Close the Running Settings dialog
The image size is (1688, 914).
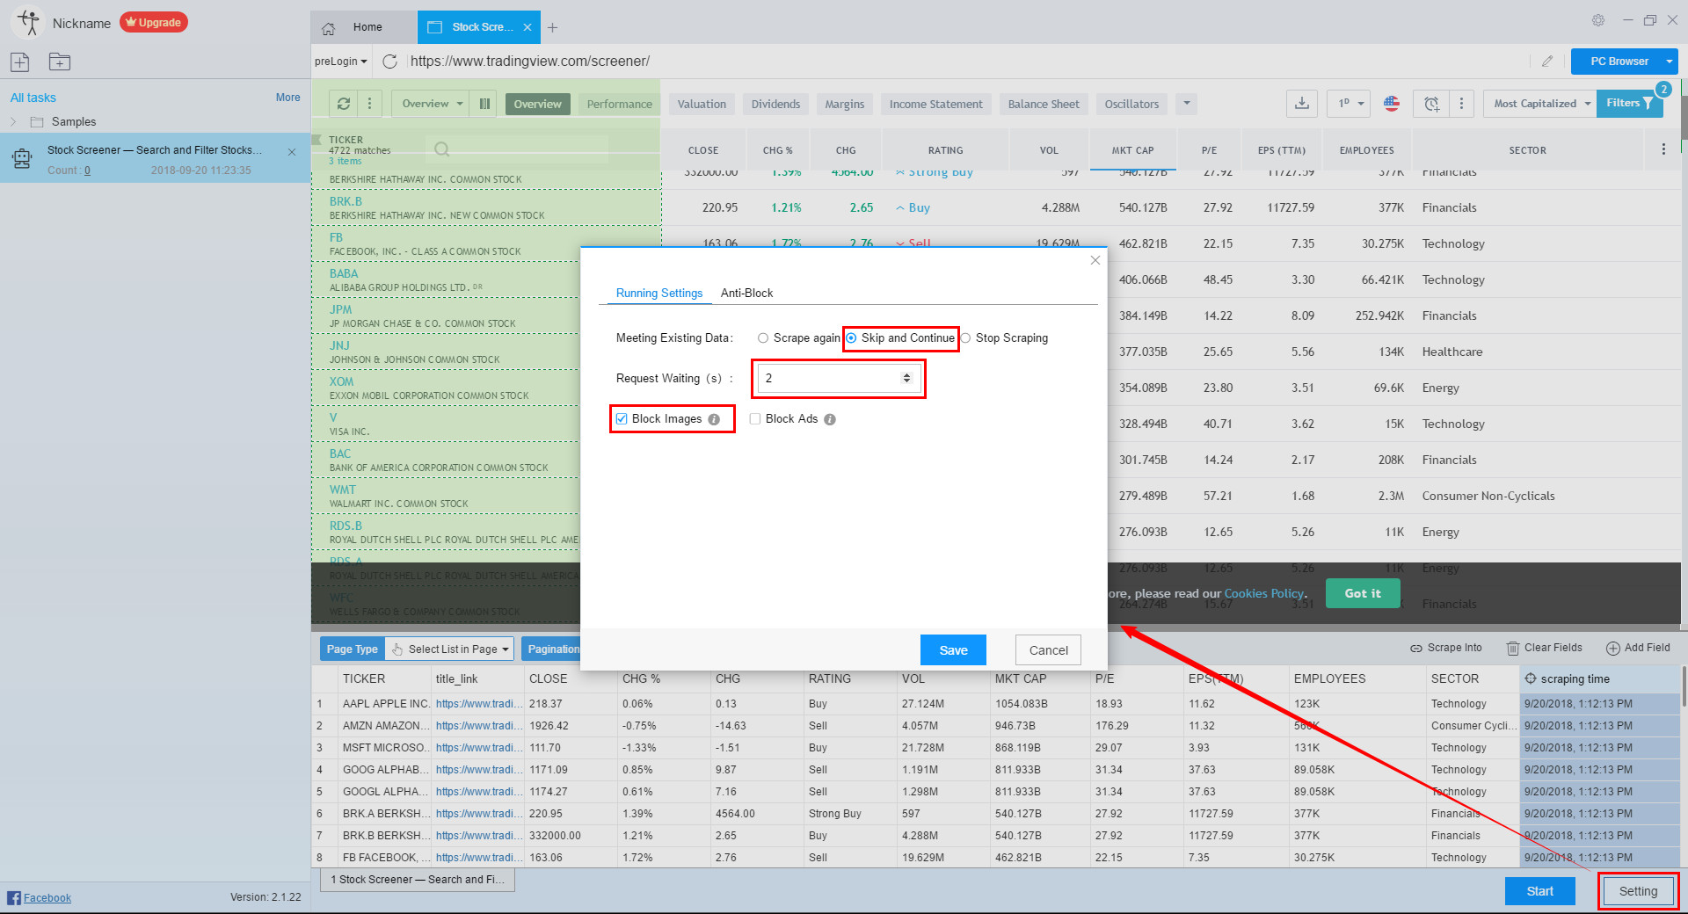click(1095, 260)
